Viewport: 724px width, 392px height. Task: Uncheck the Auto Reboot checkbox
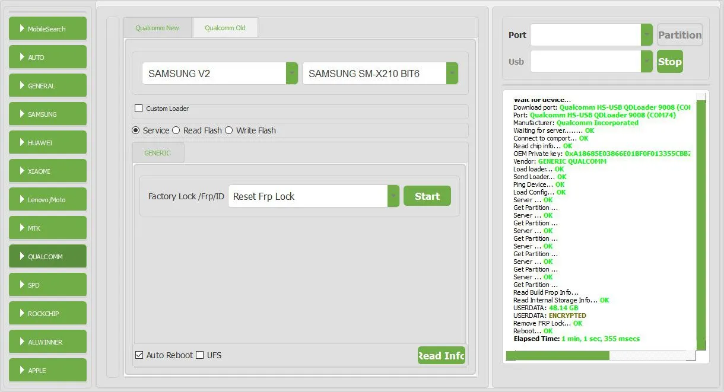pyautogui.click(x=139, y=355)
